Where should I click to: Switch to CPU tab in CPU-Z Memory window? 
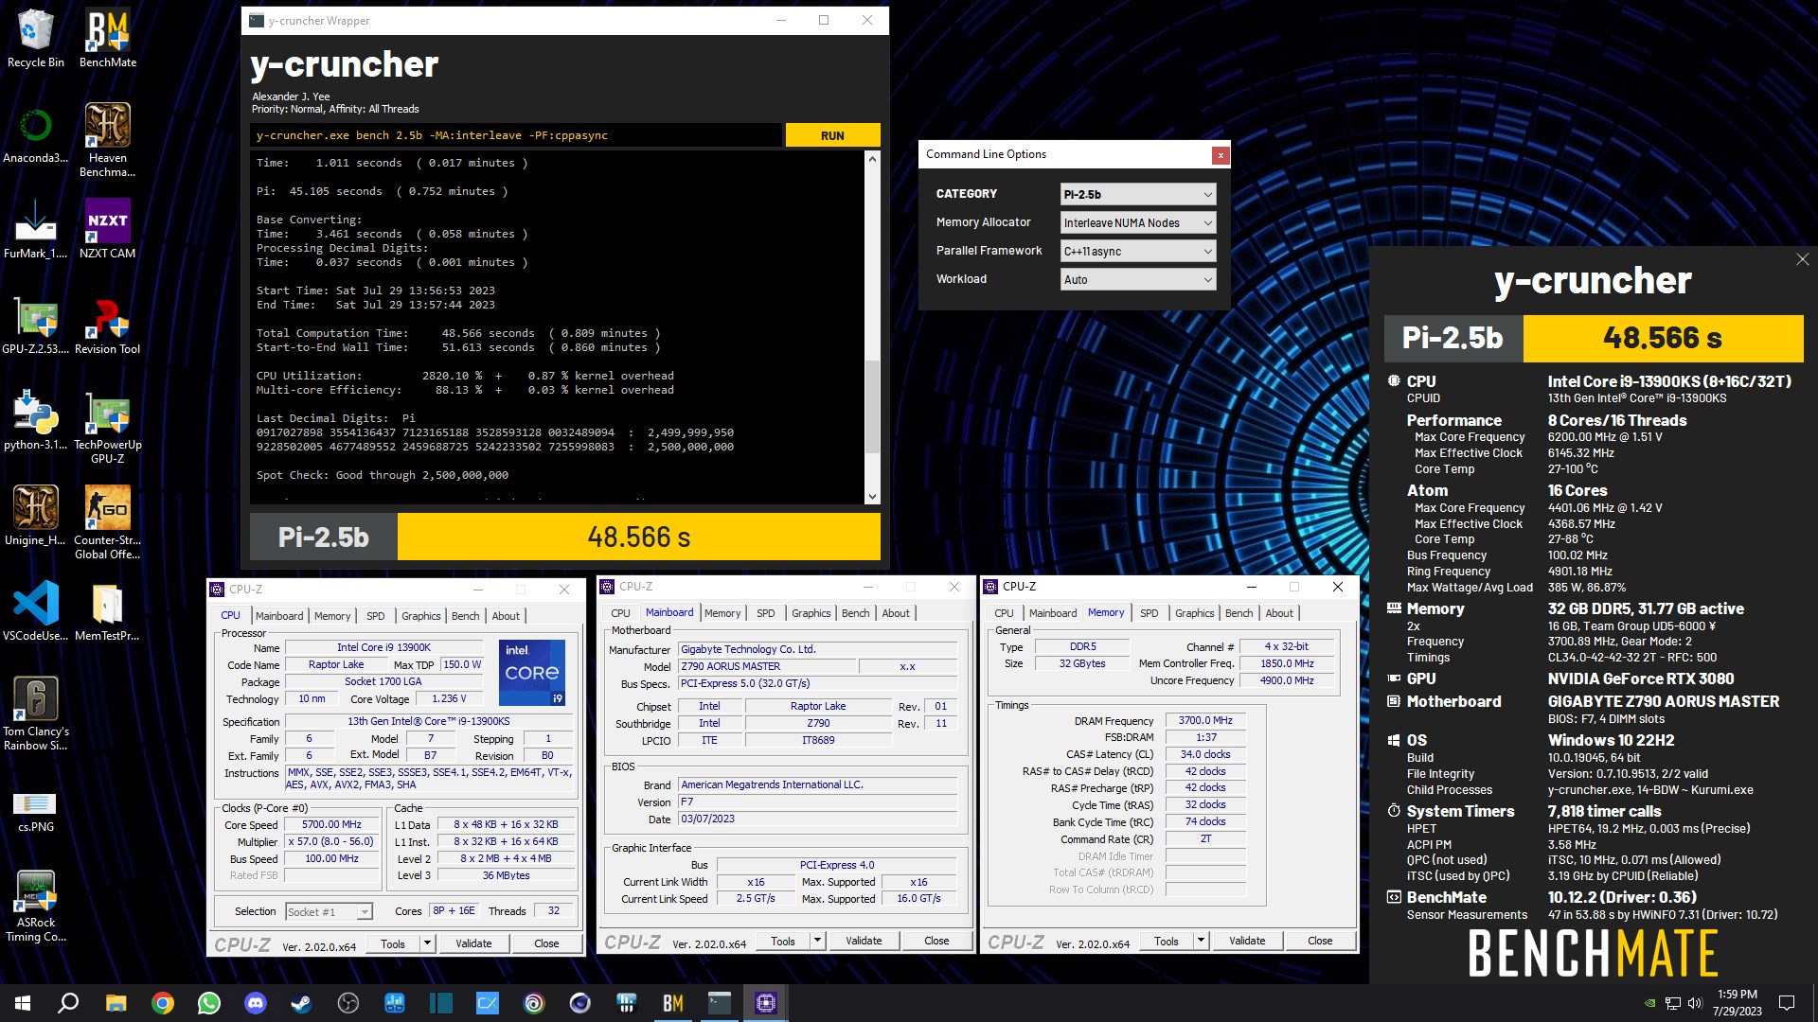click(x=1004, y=613)
